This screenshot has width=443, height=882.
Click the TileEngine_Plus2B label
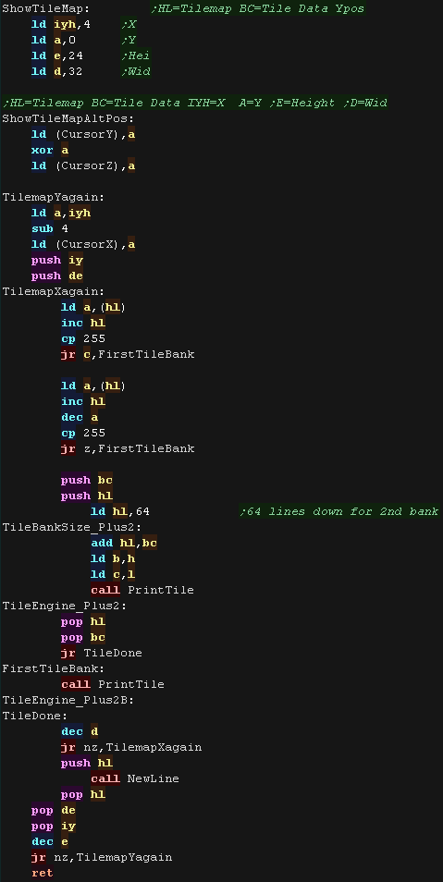[68, 700]
